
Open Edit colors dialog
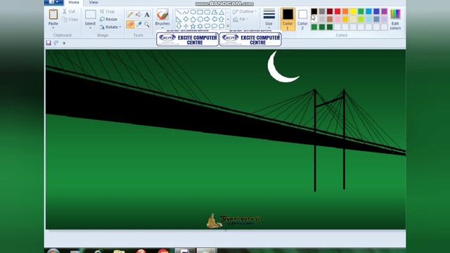[x=395, y=19]
